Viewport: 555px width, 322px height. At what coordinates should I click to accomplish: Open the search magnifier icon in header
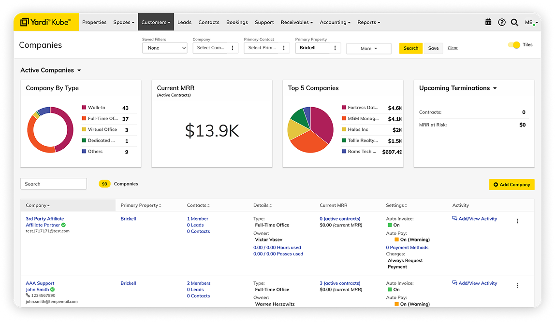tap(514, 22)
